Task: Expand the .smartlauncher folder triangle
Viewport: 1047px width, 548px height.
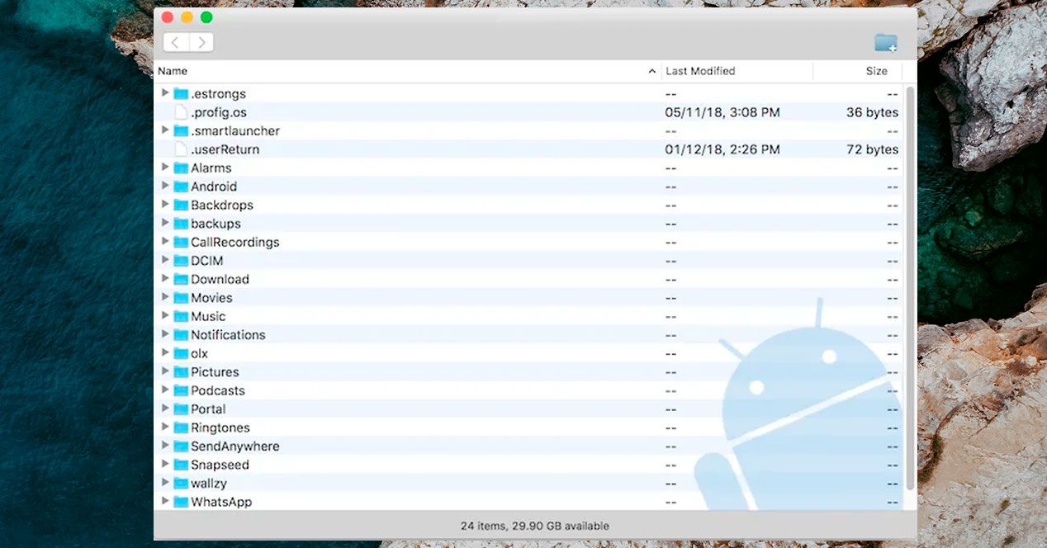Action: click(165, 130)
